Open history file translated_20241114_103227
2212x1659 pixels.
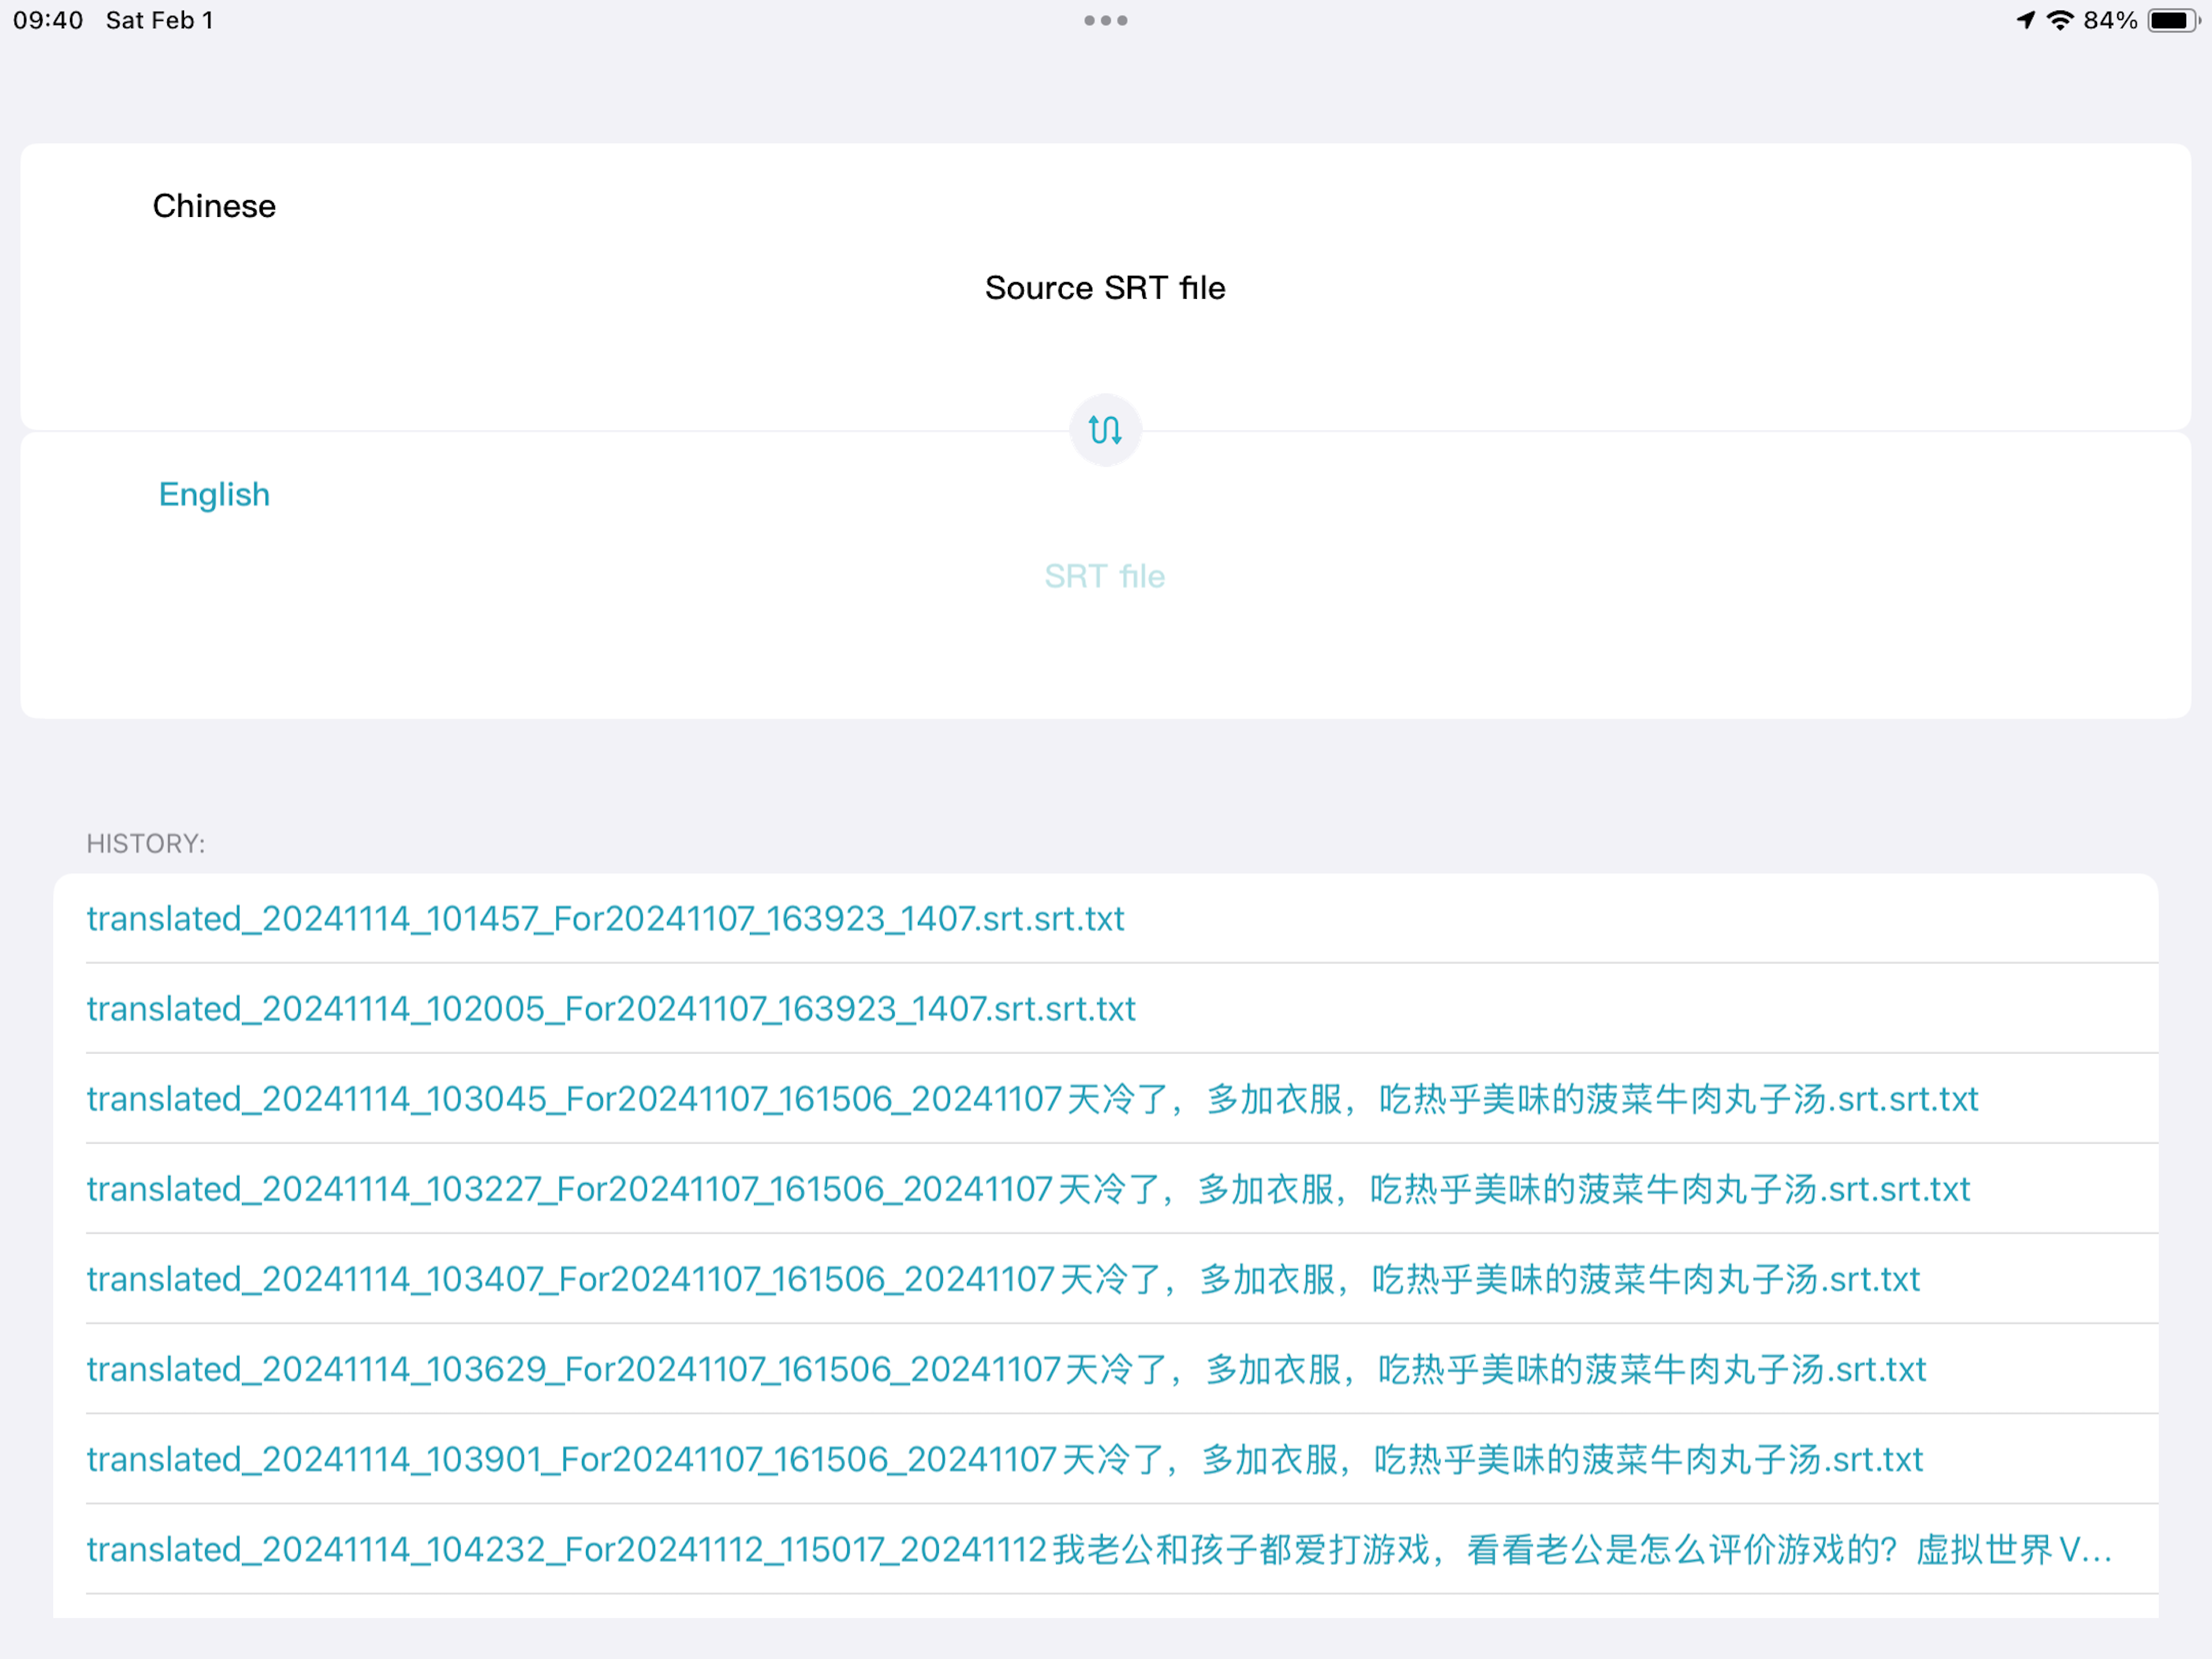click(1028, 1188)
